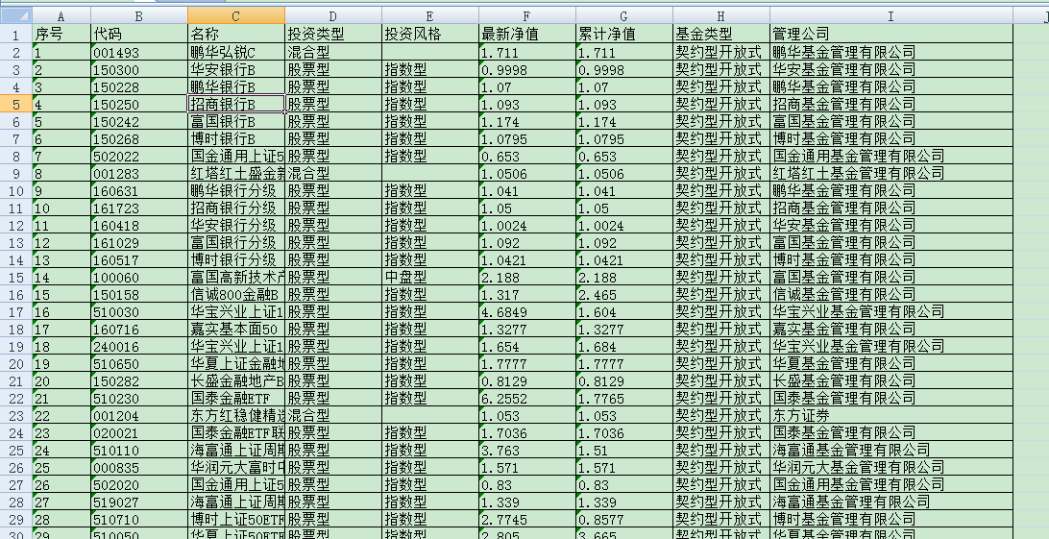Viewport: 1049px width, 539px height.
Task: Select the 鹏华银行分级 name cell
Action: coord(236,190)
